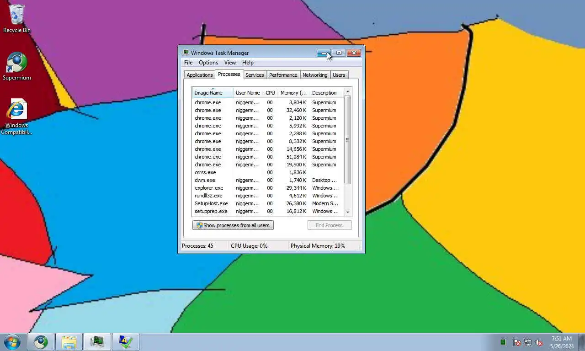Click CPU Usage: 0% status entry
Screen dimensions: 585x351
(x=249, y=246)
